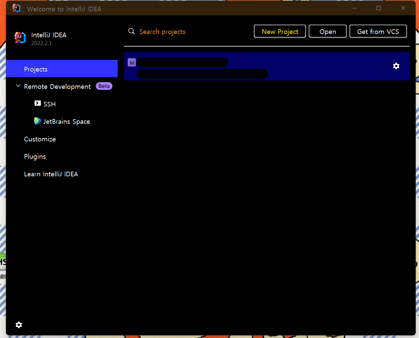Minimize the IntelliJ welcome window

coord(354,8)
